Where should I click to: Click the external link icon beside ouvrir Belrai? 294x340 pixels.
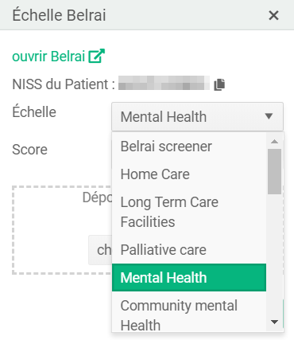(96, 56)
